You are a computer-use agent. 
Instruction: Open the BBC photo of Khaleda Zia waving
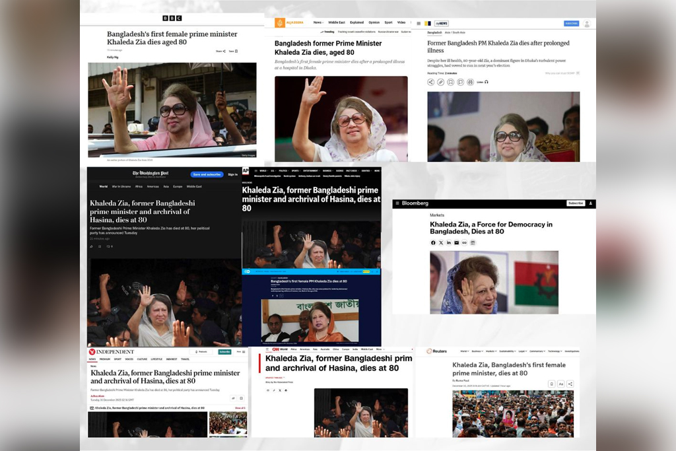tap(172, 109)
